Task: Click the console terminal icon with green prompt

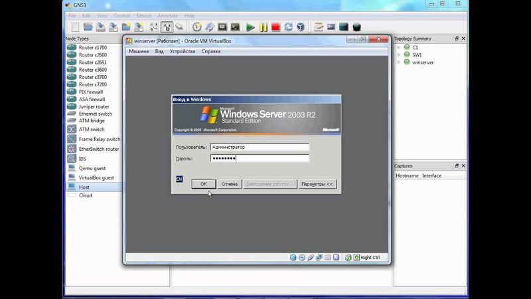Action: click(x=235, y=27)
